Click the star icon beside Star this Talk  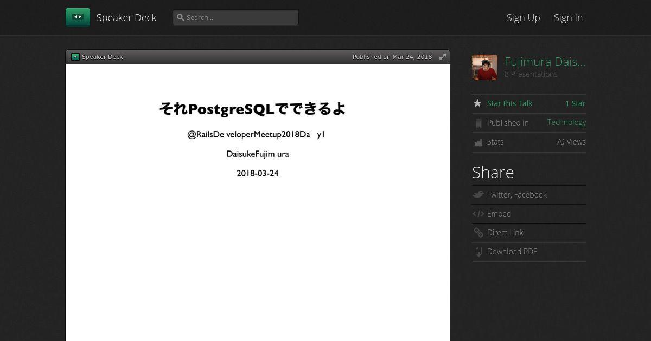tap(477, 103)
